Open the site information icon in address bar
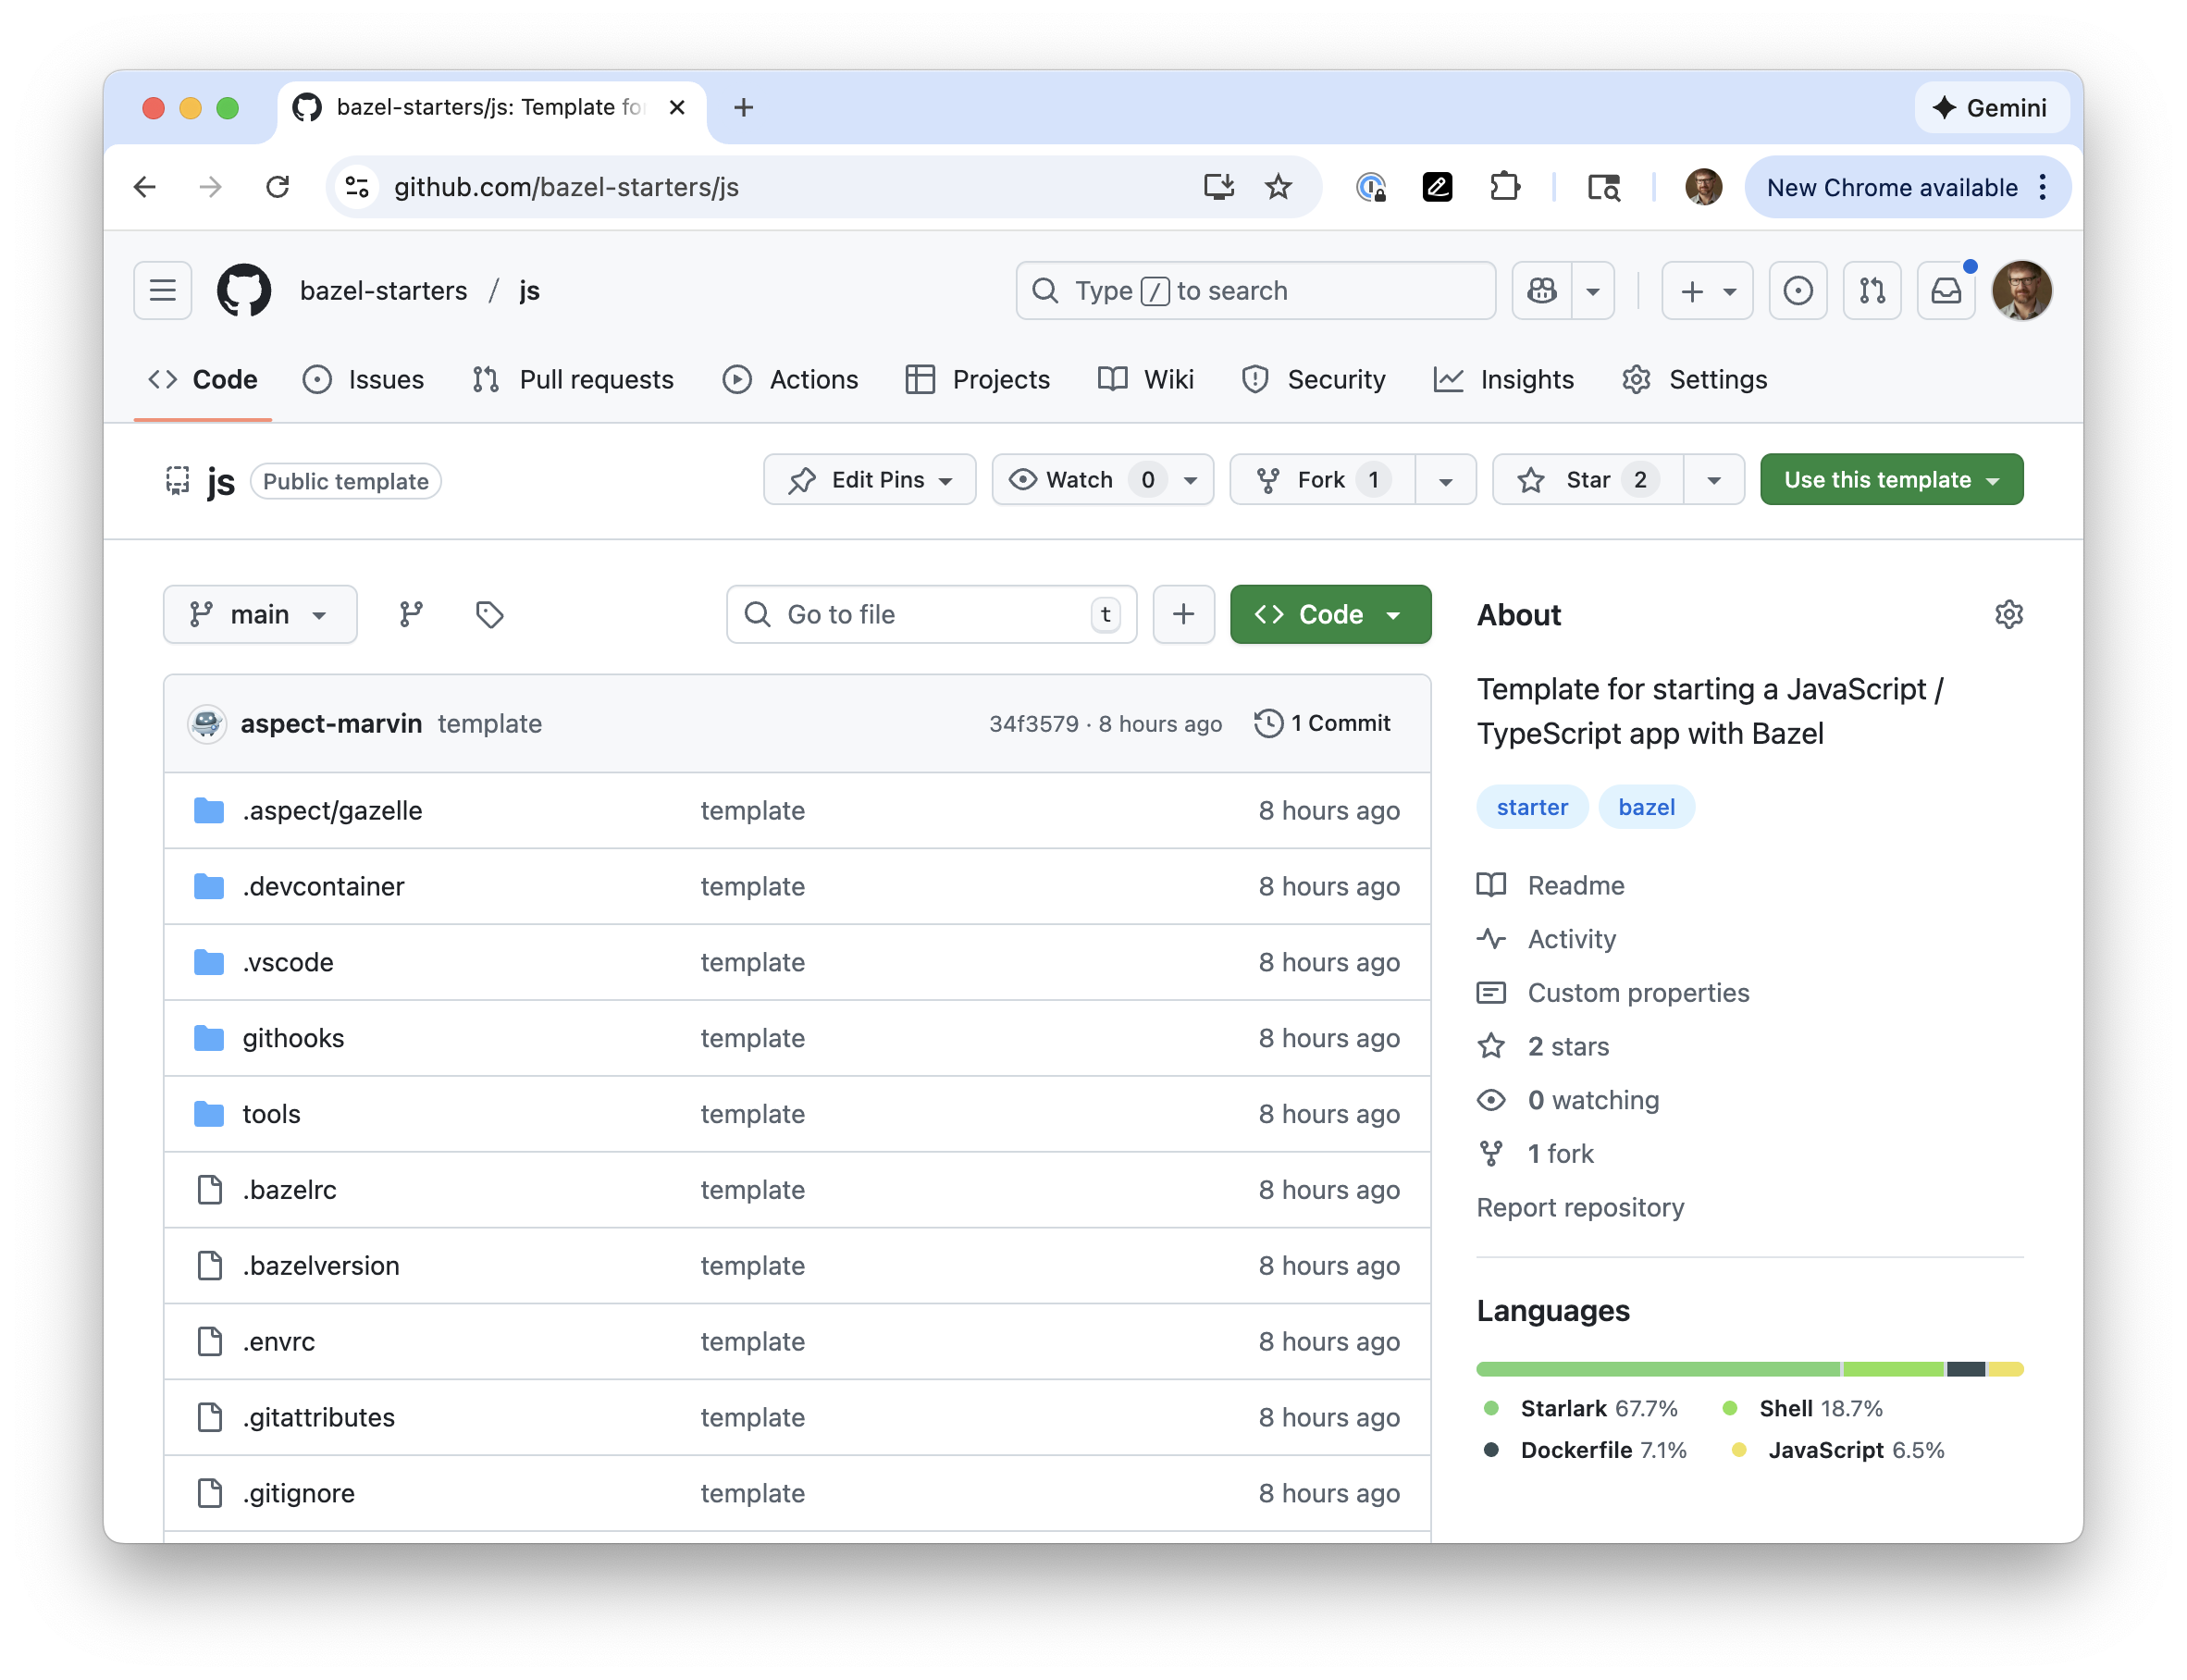This screenshot has height=1680, width=2187. click(357, 187)
